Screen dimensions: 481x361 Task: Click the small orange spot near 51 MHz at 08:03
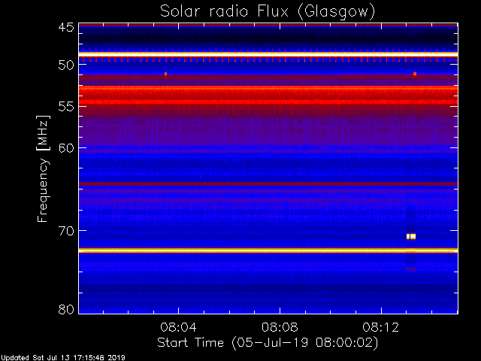165,74
